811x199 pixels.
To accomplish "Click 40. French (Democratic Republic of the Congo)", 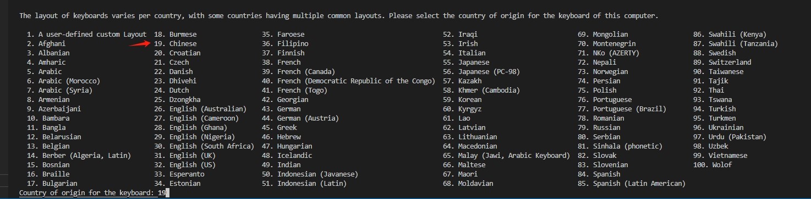I will click(x=347, y=81).
